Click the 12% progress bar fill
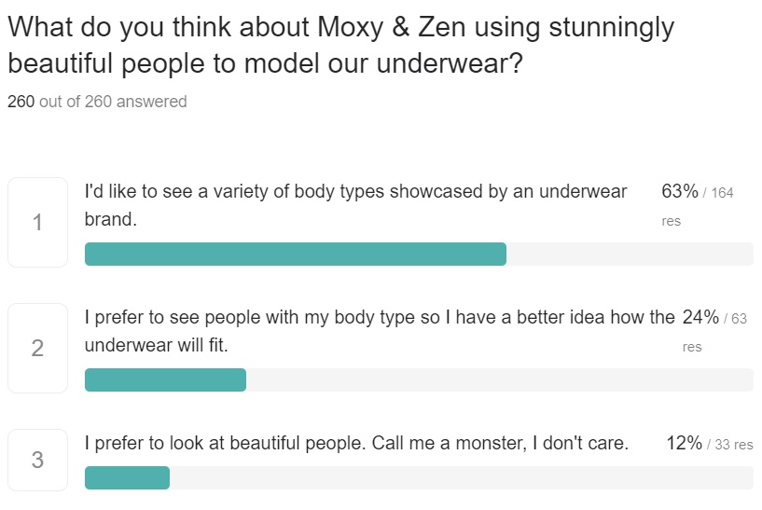The width and height of the screenshot is (762, 510). [128, 477]
